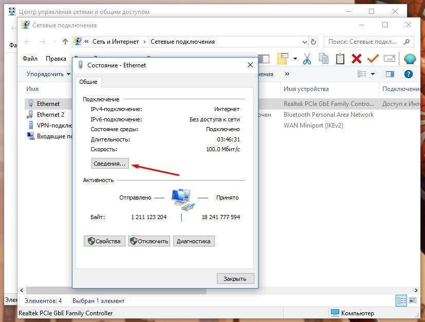Image resolution: width=425 pixels, height=322 pixels.
Task: Click the Без доступа к сети value
Action: click(215, 119)
